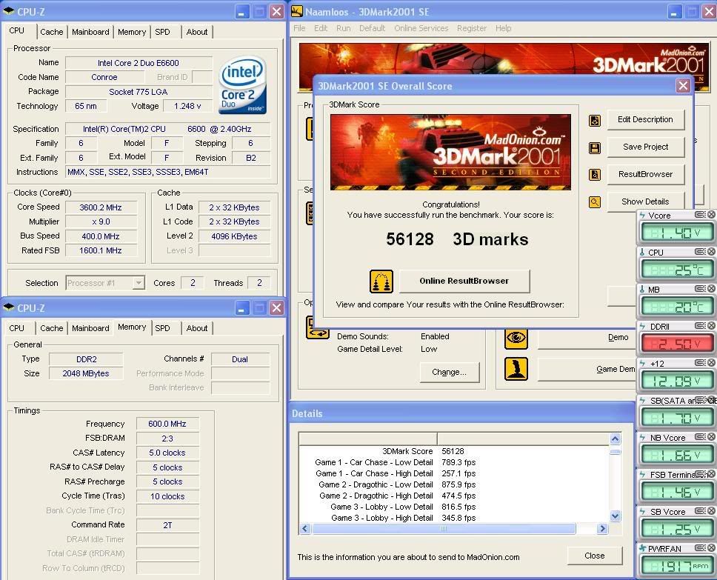Click the Save Project floppy disk icon

[595, 147]
